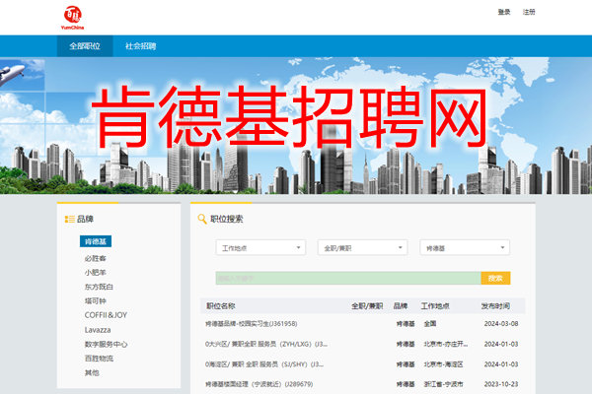Open the 0大兴区 服务员 job posting
The image size is (592, 394).
click(x=266, y=344)
